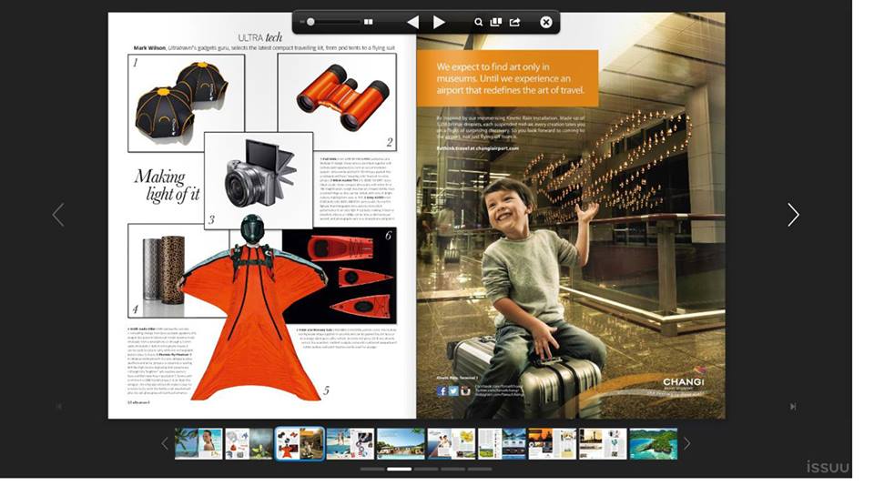Select the highlighted wingsuit spread thumbnail
The image size is (874, 486).
tap(300, 443)
